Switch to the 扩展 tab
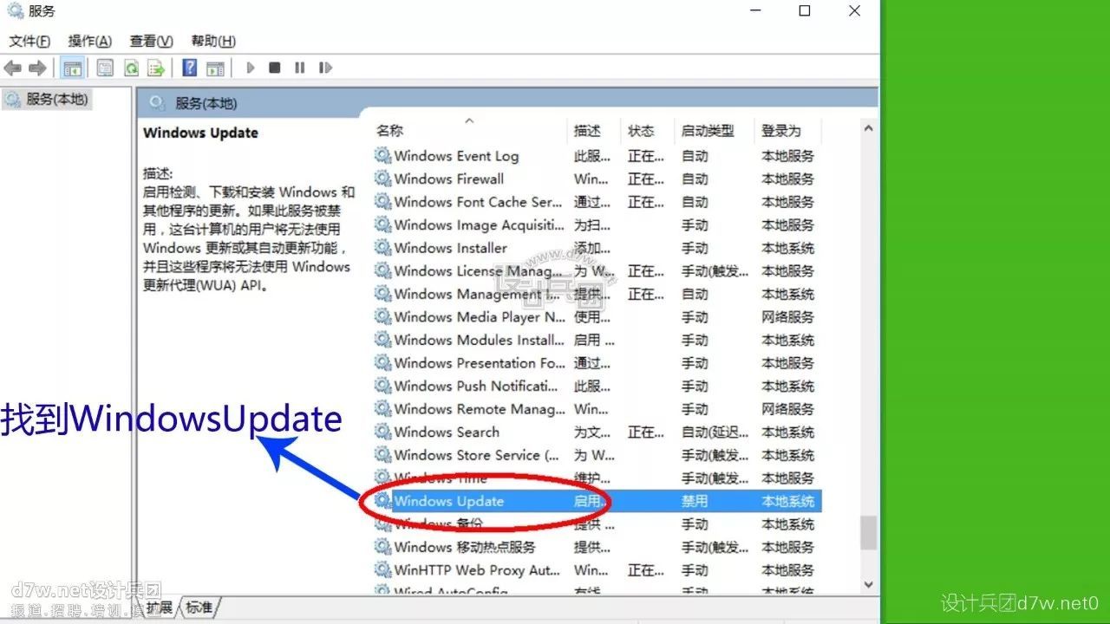 [160, 607]
